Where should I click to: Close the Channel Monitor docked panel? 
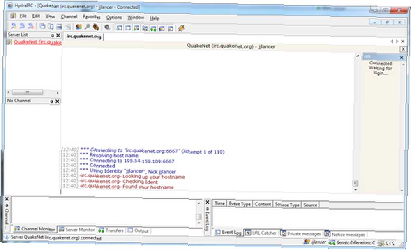tap(7, 199)
